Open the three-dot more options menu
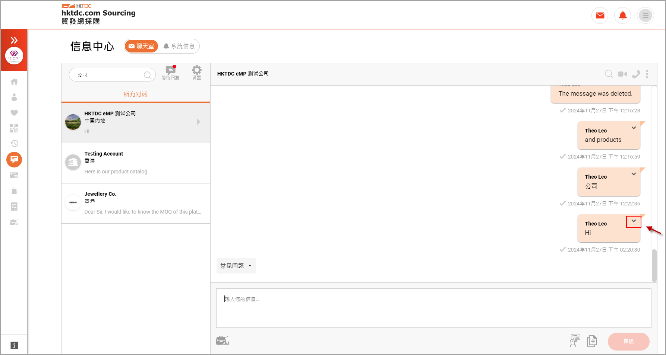666x355 pixels. 647,74
